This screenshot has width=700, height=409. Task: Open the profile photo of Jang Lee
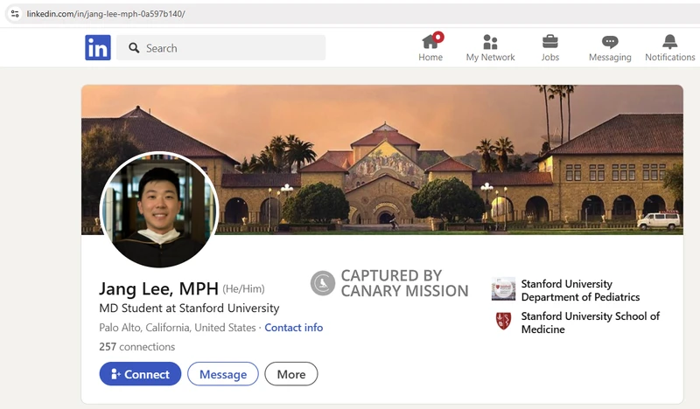coord(159,210)
